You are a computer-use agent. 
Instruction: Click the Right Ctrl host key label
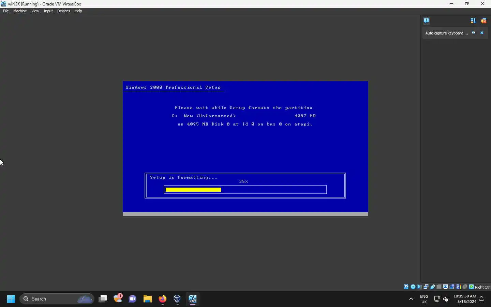482,287
